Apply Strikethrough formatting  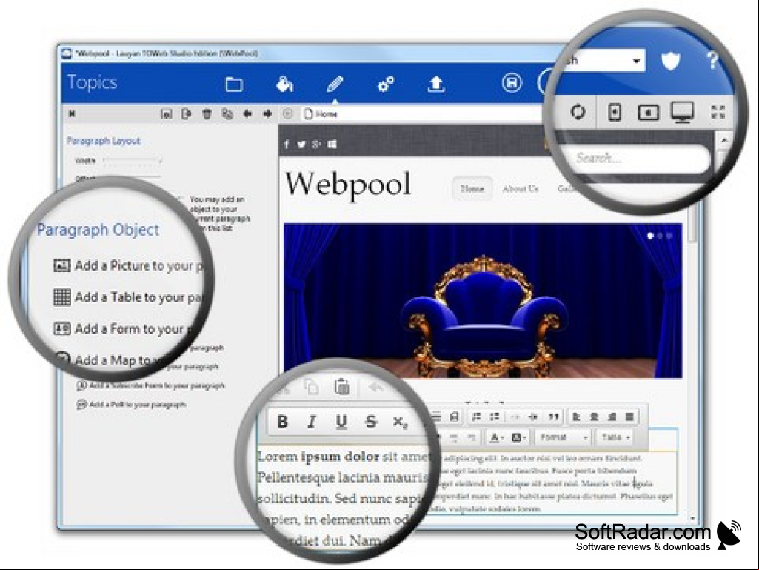point(371,422)
